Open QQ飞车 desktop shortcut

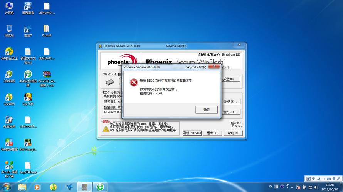tap(28, 99)
